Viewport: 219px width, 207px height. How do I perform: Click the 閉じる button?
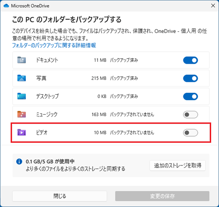[x=60, y=196]
